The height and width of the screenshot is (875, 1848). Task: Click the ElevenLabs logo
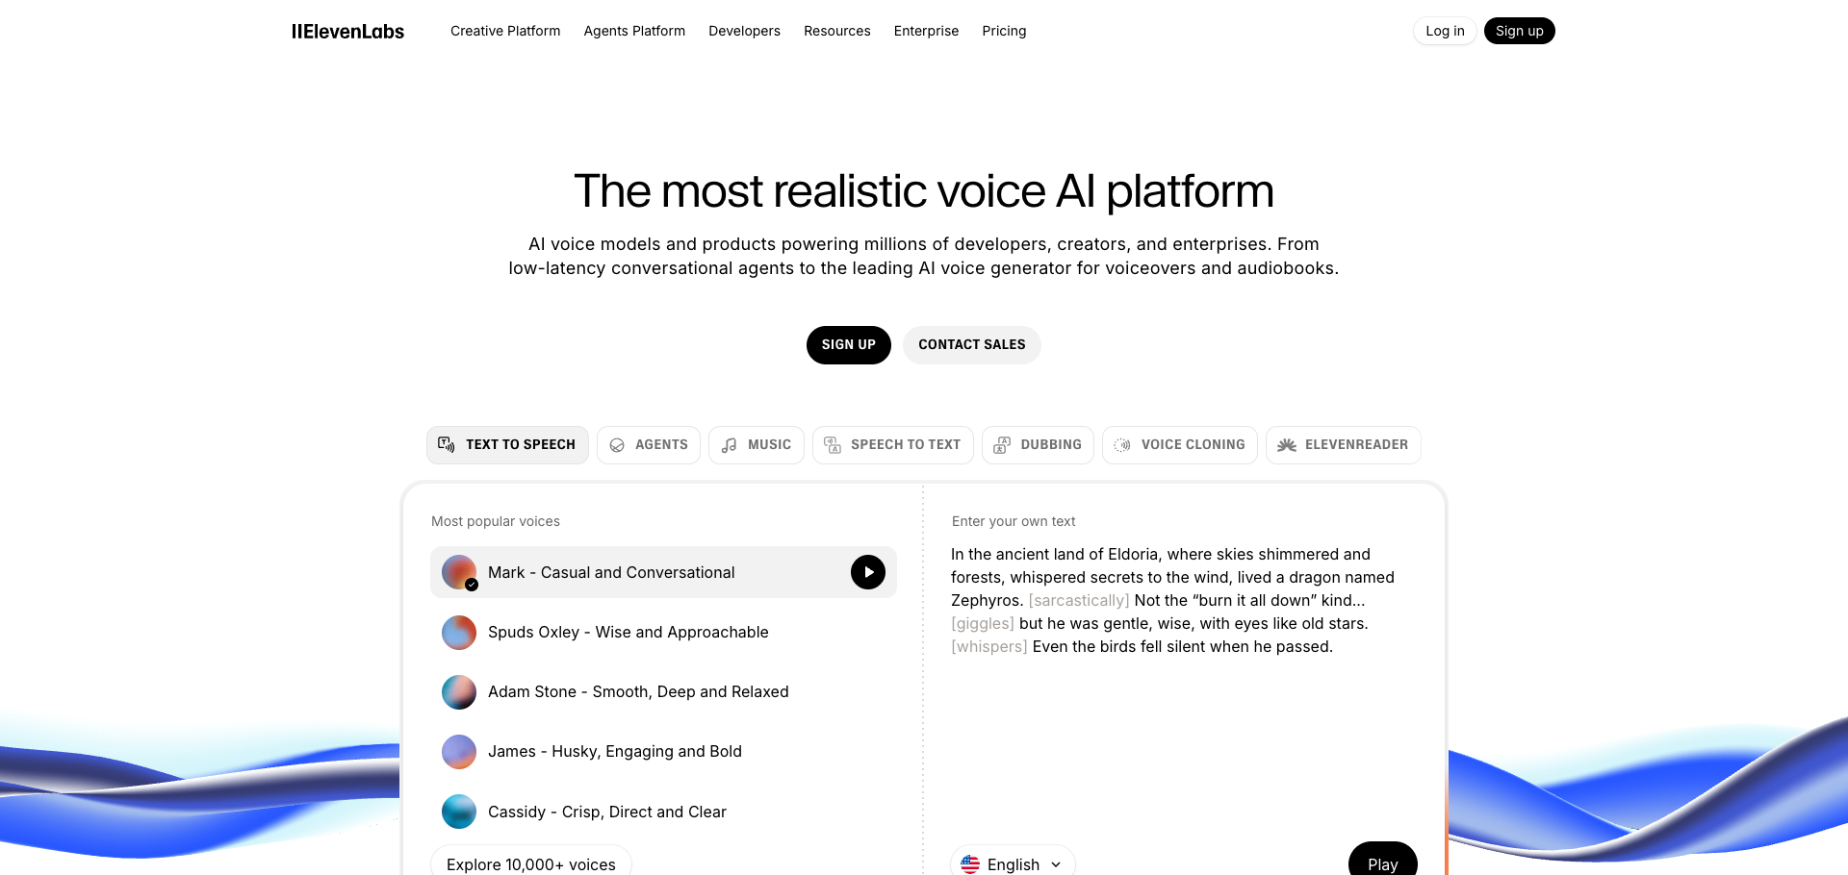[347, 31]
